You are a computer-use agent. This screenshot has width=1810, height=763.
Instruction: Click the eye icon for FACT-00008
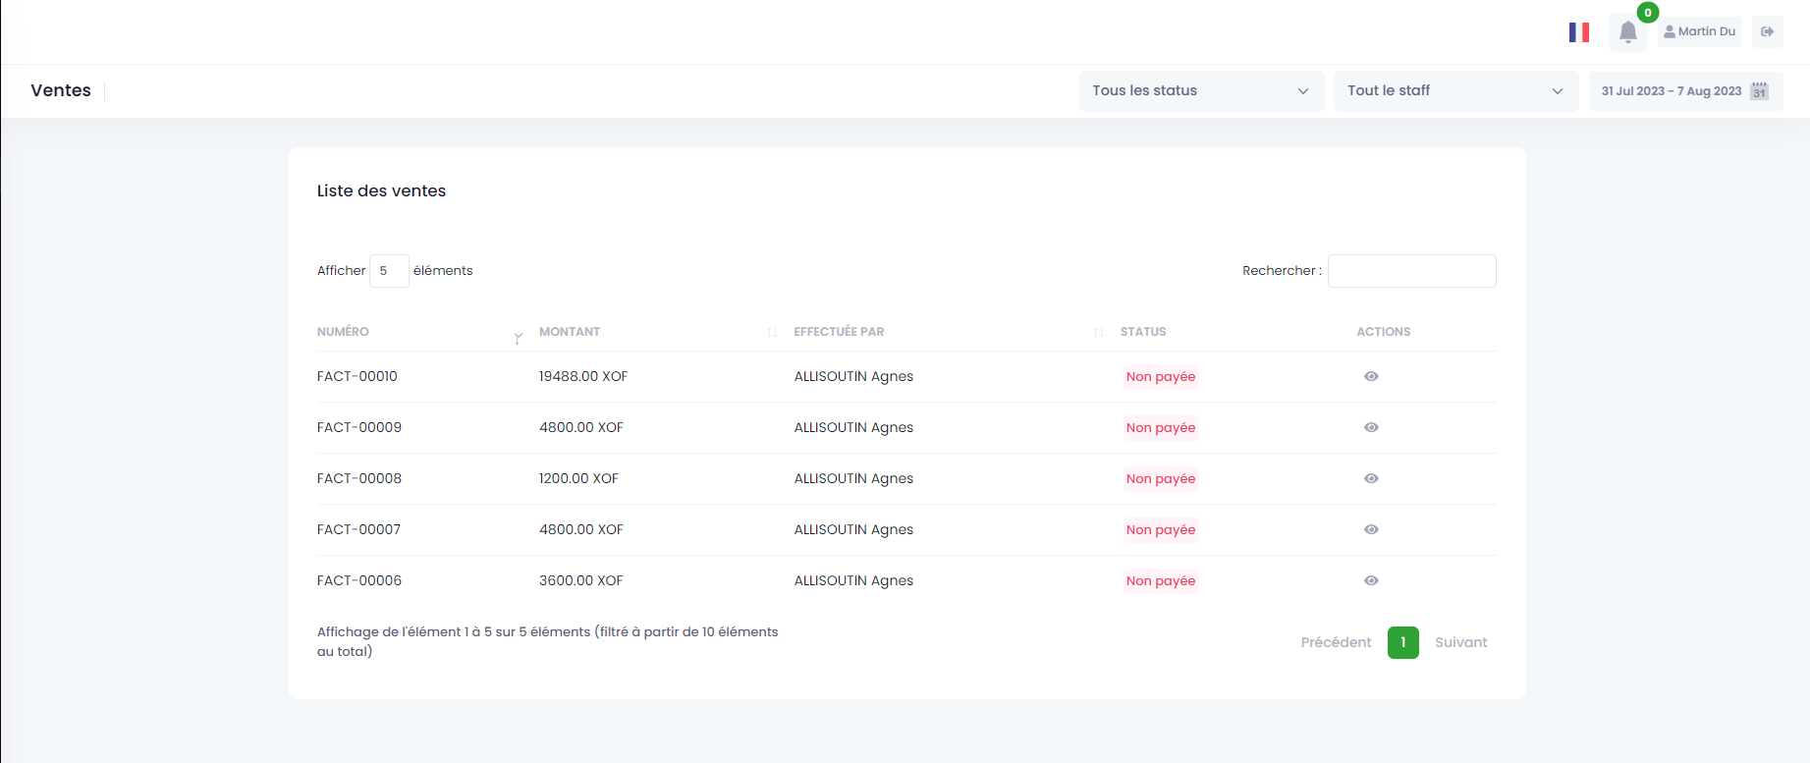click(1371, 478)
